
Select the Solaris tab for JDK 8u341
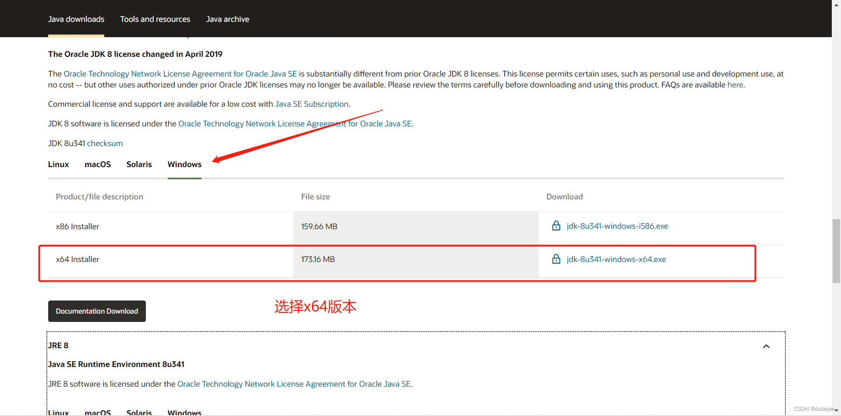click(139, 164)
